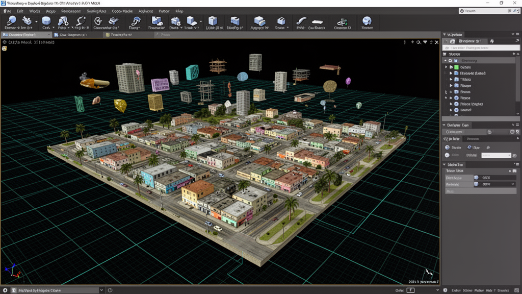Image resolution: width=522 pixels, height=294 pixels.
Task: Click the boxes-with-gear toolbar icon
Action: coord(175,21)
